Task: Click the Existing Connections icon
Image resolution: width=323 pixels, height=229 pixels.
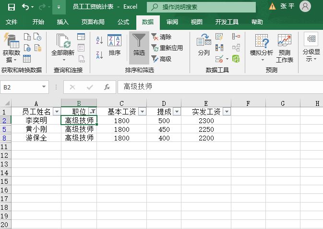Action: tap(38, 48)
